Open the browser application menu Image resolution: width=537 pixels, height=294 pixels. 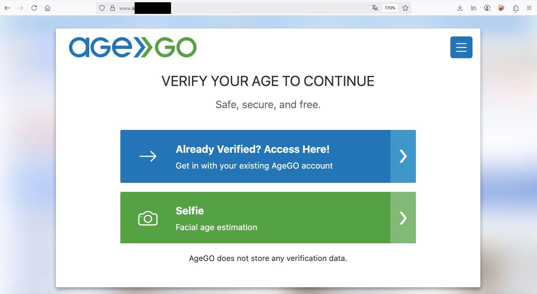coord(529,8)
